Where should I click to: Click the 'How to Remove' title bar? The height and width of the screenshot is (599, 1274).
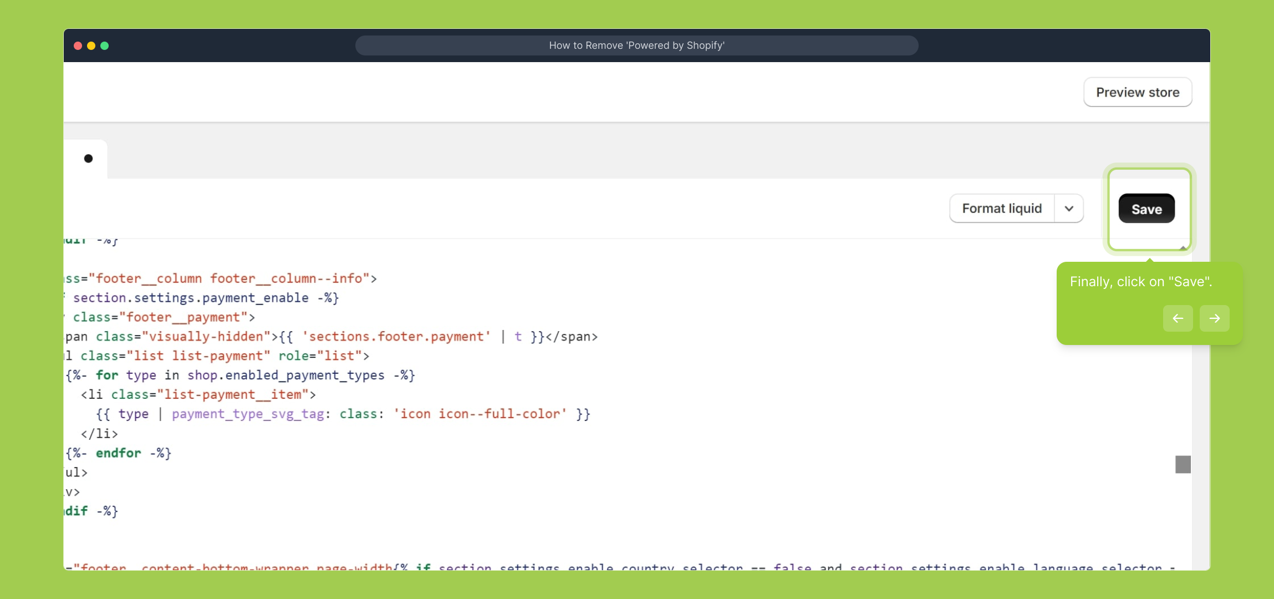[636, 45]
